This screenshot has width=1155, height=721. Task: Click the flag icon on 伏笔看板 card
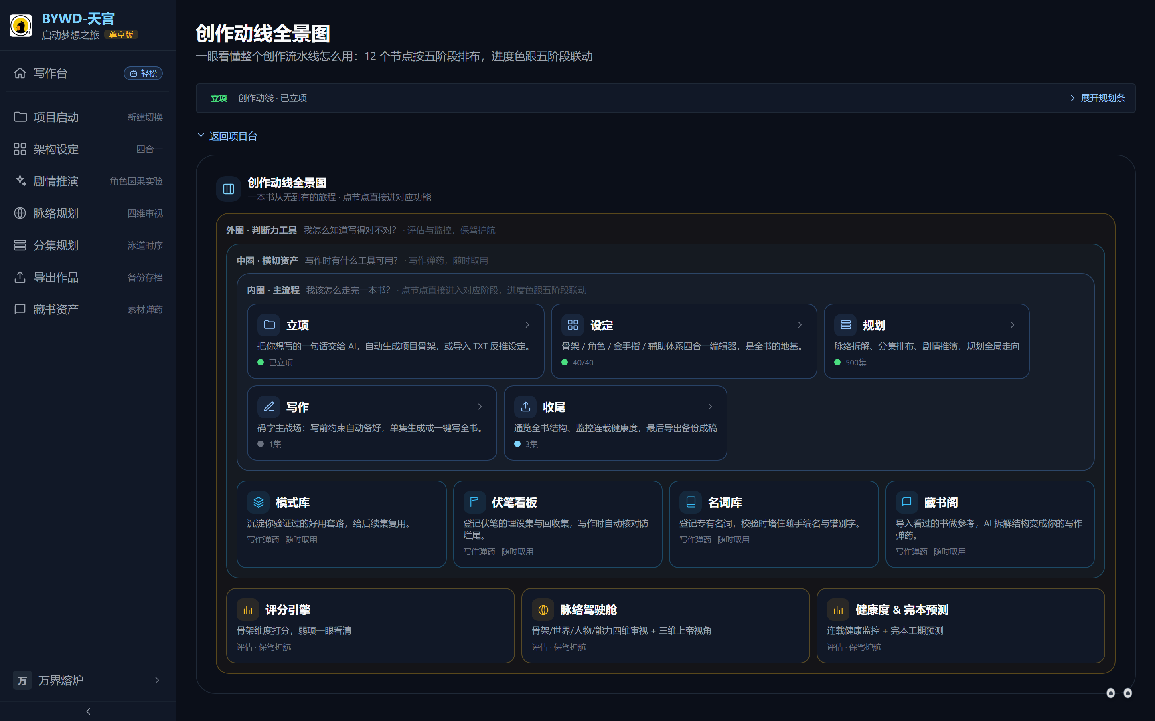point(474,502)
